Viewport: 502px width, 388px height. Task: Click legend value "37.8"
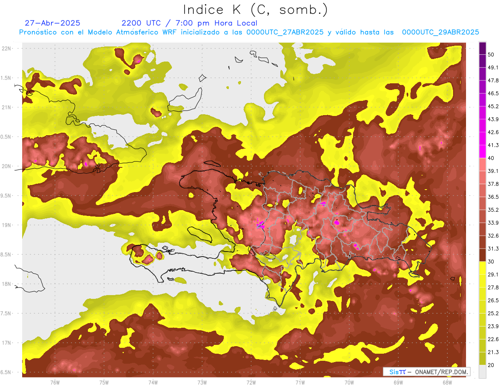pyautogui.click(x=493, y=184)
